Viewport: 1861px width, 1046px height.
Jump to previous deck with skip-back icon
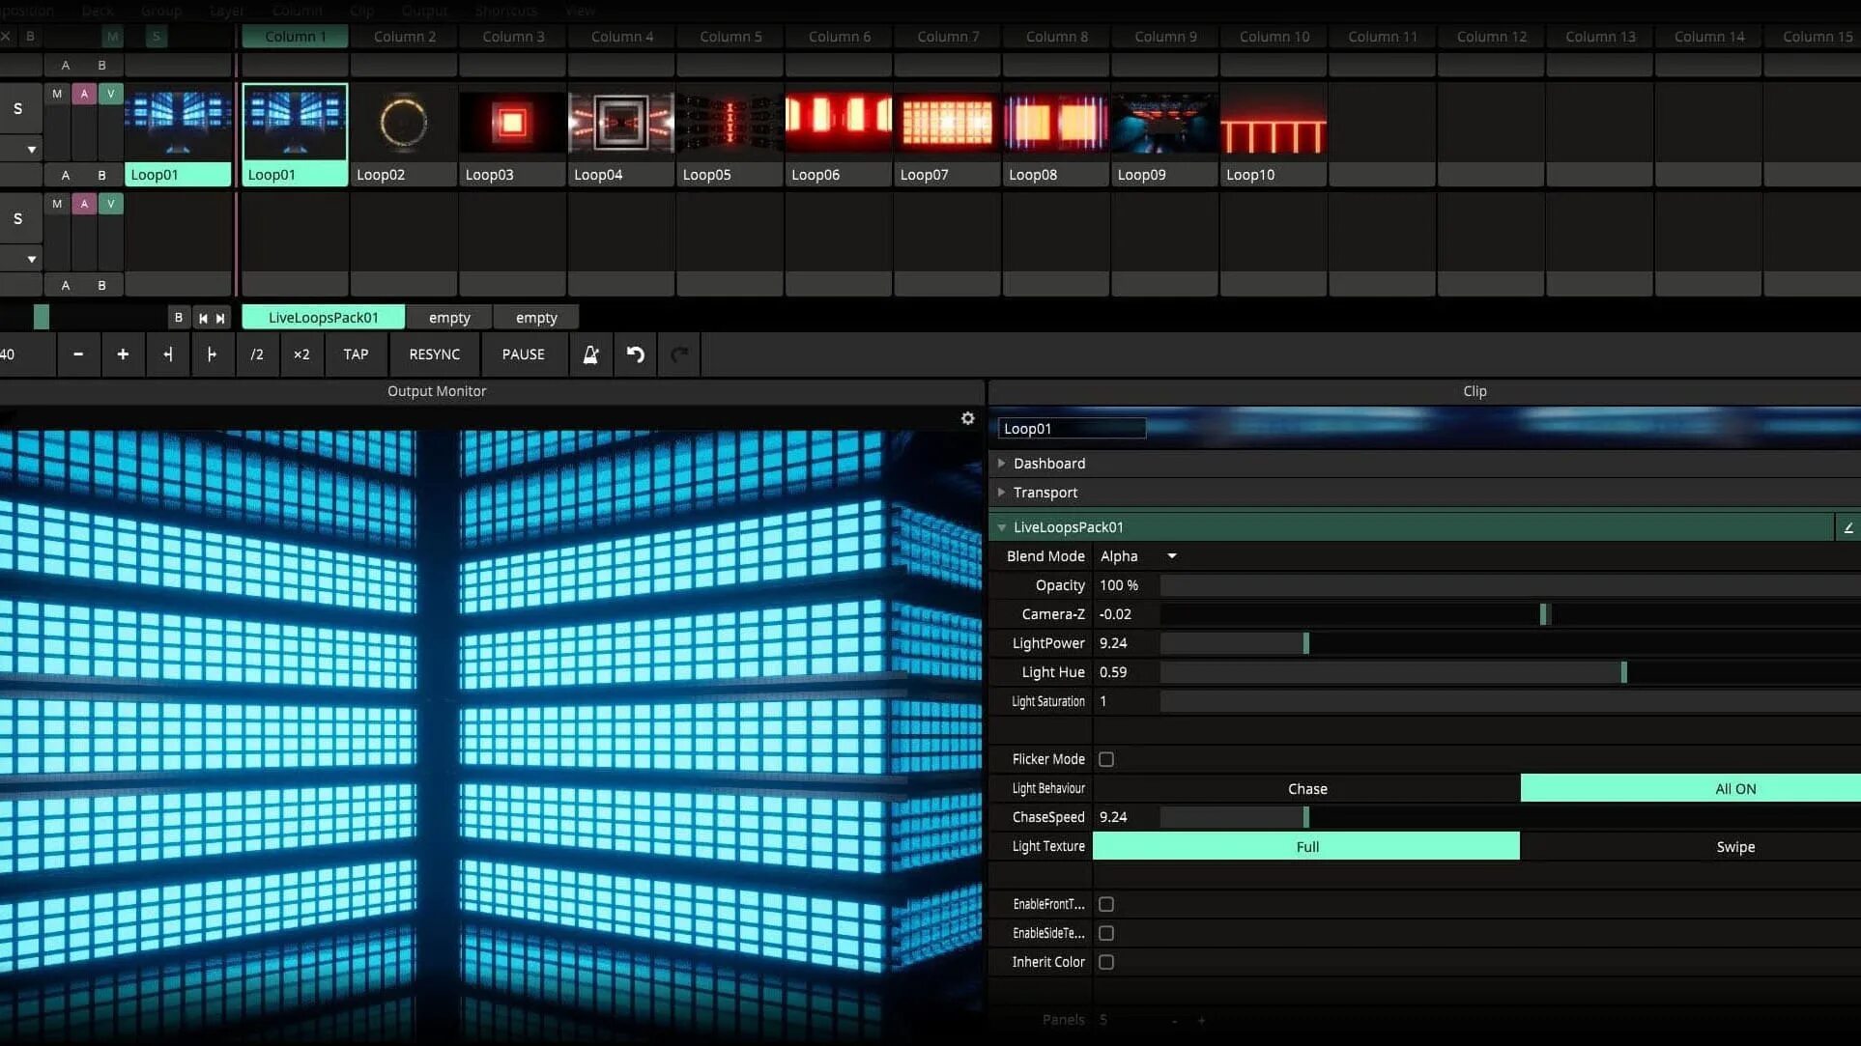coord(203,318)
